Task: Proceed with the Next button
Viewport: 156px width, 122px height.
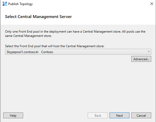Action: [119, 115]
